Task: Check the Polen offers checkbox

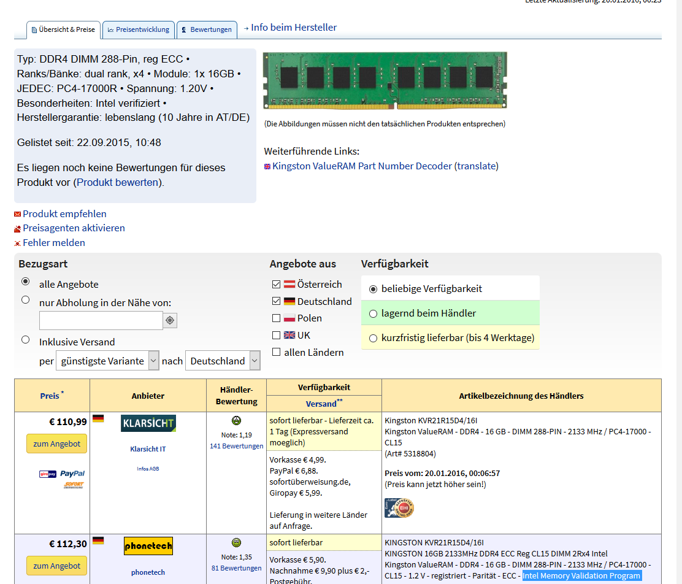Action: [x=276, y=318]
